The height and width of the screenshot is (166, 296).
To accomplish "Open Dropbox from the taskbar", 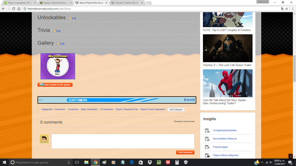I will pos(150,162).
